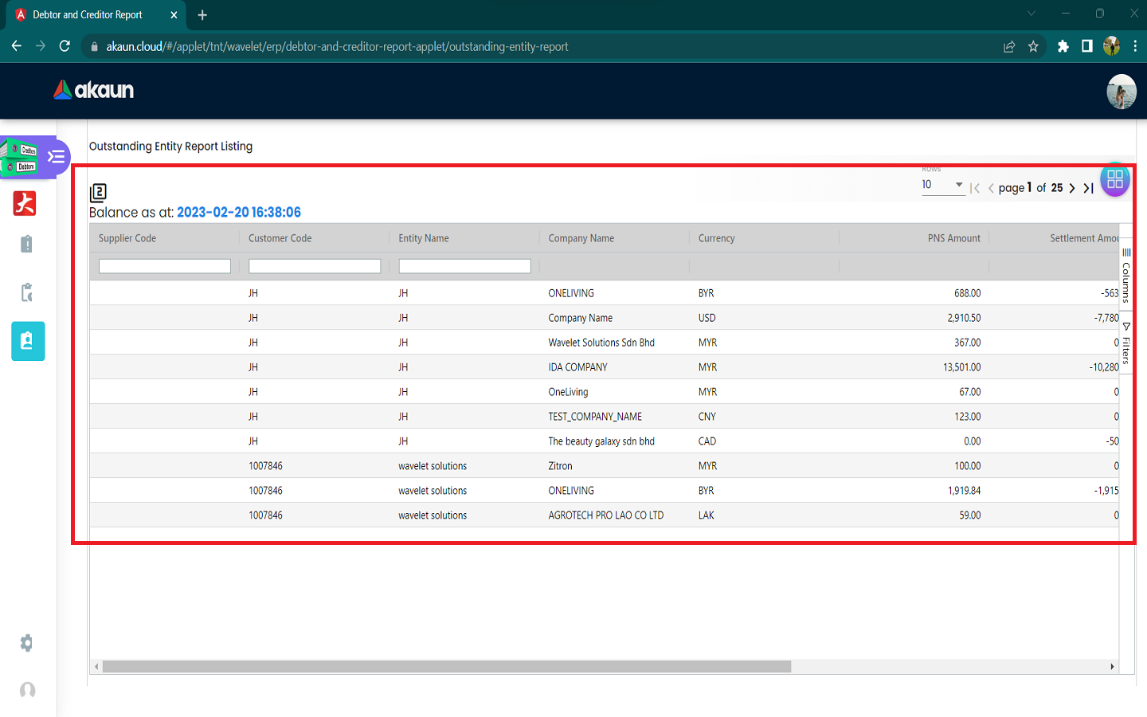This screenshot has height=717, width=1147.
Task: Click the horizontal scrollbar under the table
Action: click(446, 667)
